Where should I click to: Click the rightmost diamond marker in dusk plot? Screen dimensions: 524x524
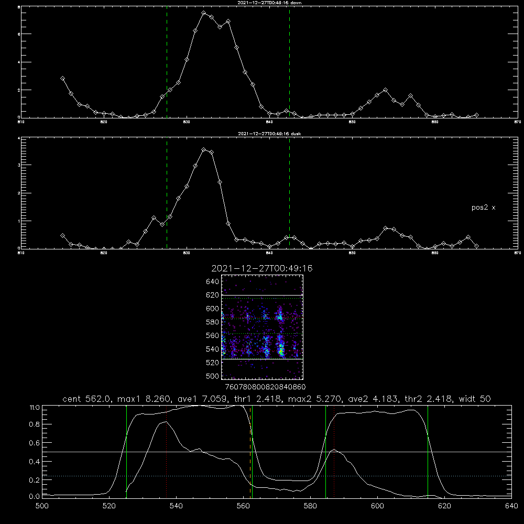476,246
